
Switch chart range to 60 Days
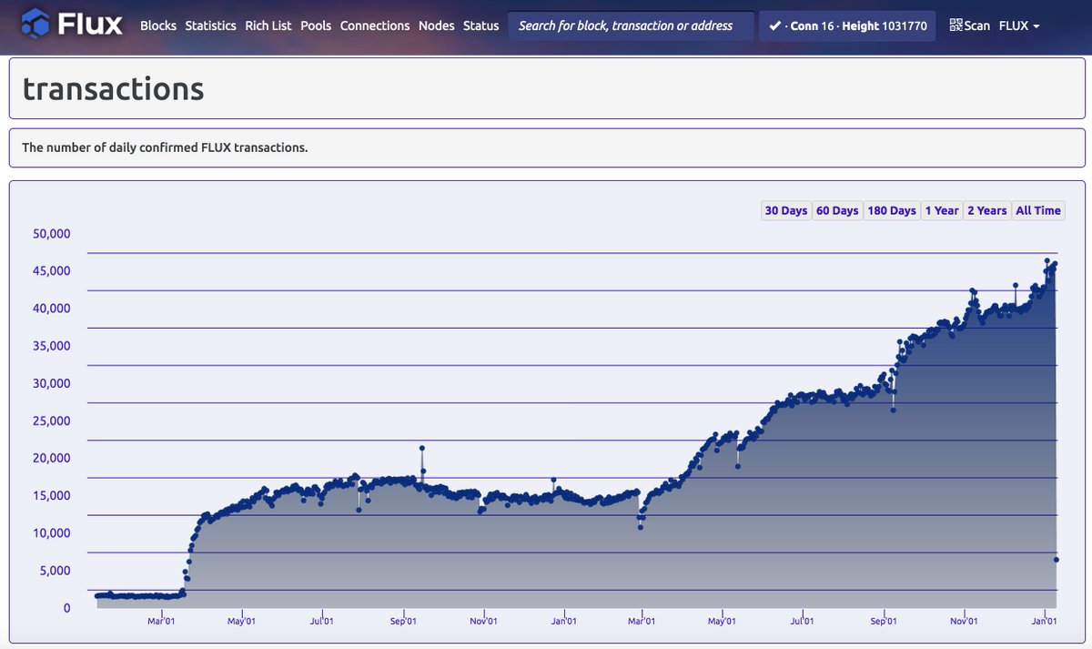click(x=837, y=210)
